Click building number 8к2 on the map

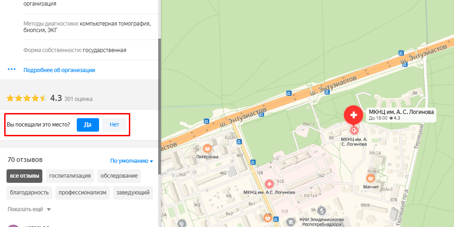point(229,214)
